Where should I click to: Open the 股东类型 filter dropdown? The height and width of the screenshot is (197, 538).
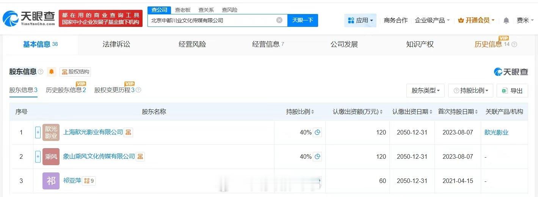425,91
